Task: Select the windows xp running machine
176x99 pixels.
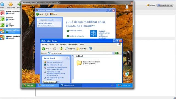Action: pos(10,31)
